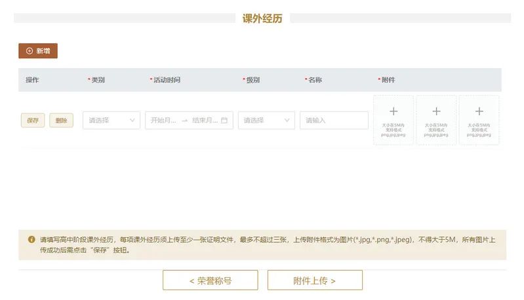
Task: Click the 附件 column header
Action: pos(388,80)
